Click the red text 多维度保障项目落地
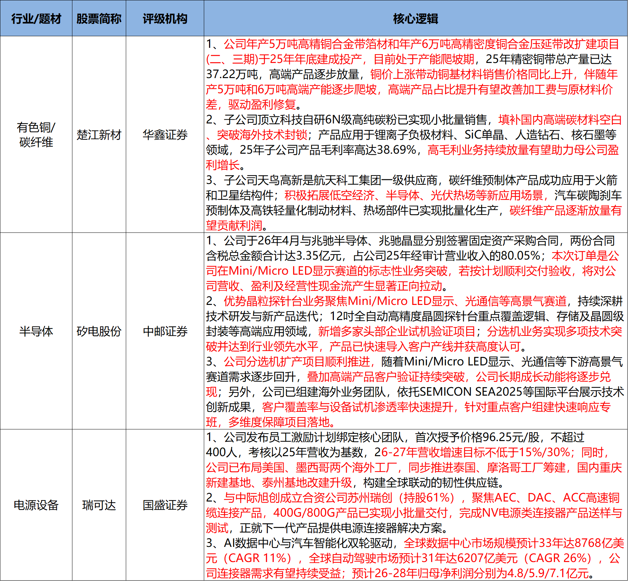 279,422
